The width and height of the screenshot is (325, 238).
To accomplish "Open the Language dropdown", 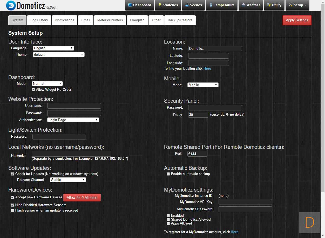I will point(53,48).
